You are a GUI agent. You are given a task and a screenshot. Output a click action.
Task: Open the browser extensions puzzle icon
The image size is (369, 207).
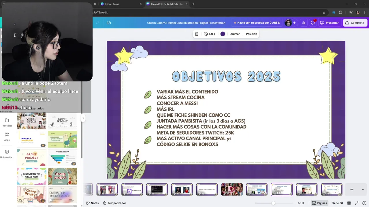[x=341, y=12]
